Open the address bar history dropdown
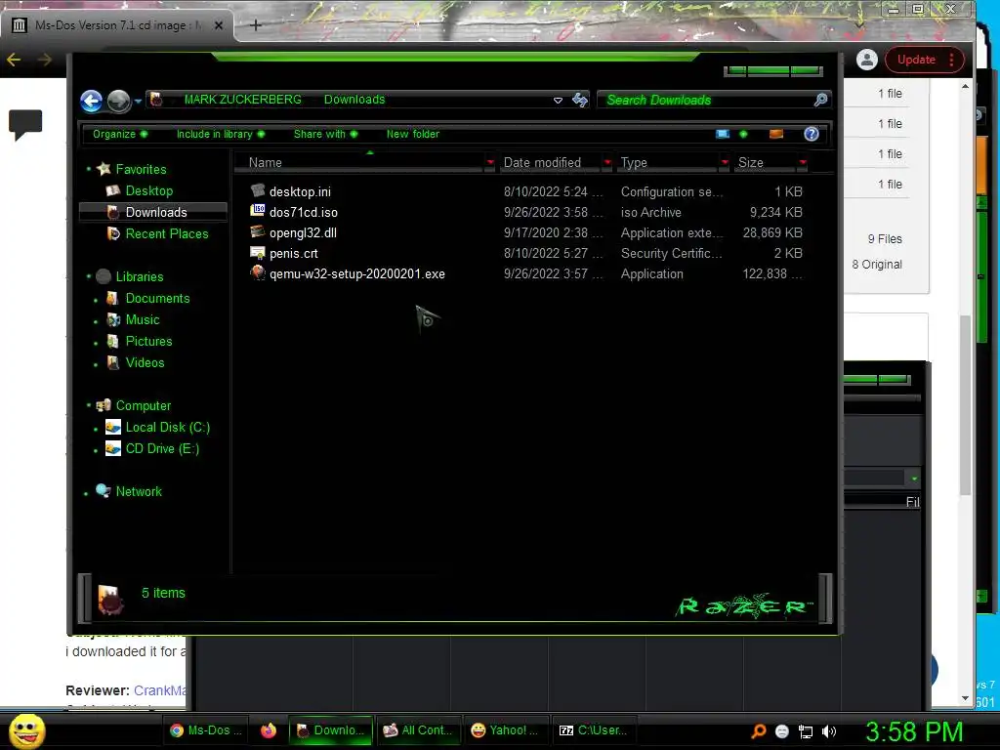Screen dimensions: 1000x750 coord(558,101)
